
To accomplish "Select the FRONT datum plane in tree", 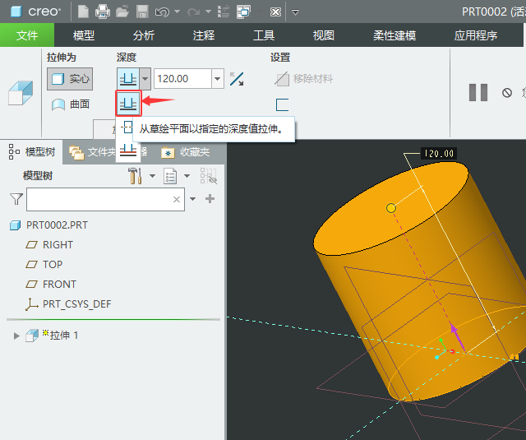I will [59, 284].
